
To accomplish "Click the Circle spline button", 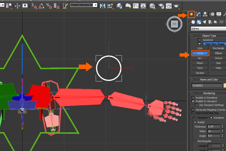I will (200, 53).
